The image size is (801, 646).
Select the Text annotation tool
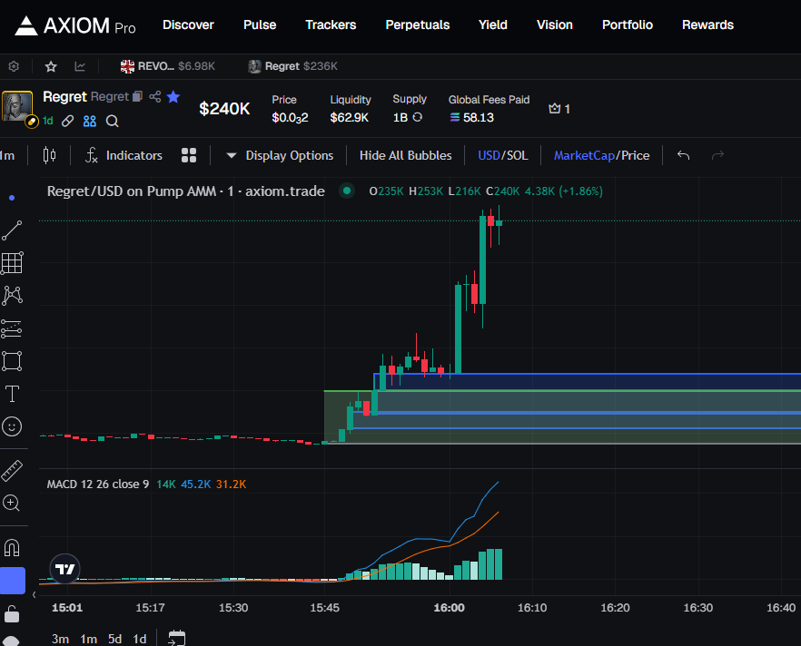[x=12, y=394]
